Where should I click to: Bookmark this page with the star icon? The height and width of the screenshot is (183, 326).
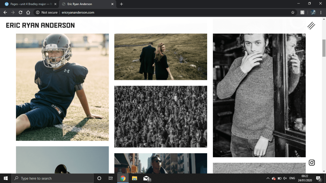pyautogui.click(x=293, y=12)
